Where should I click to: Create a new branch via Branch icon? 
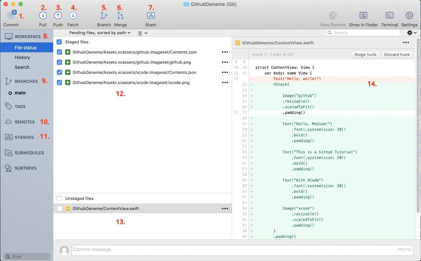pyautogui.click(x=104, y=16)
